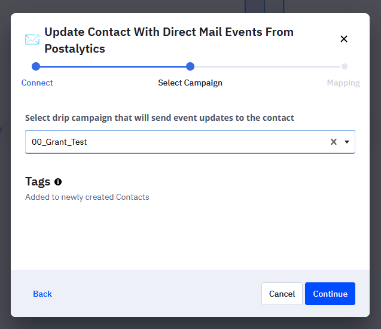Click the Back link
Image resolution: width=381 pixels, height=329 pixels.
[42, 294]
